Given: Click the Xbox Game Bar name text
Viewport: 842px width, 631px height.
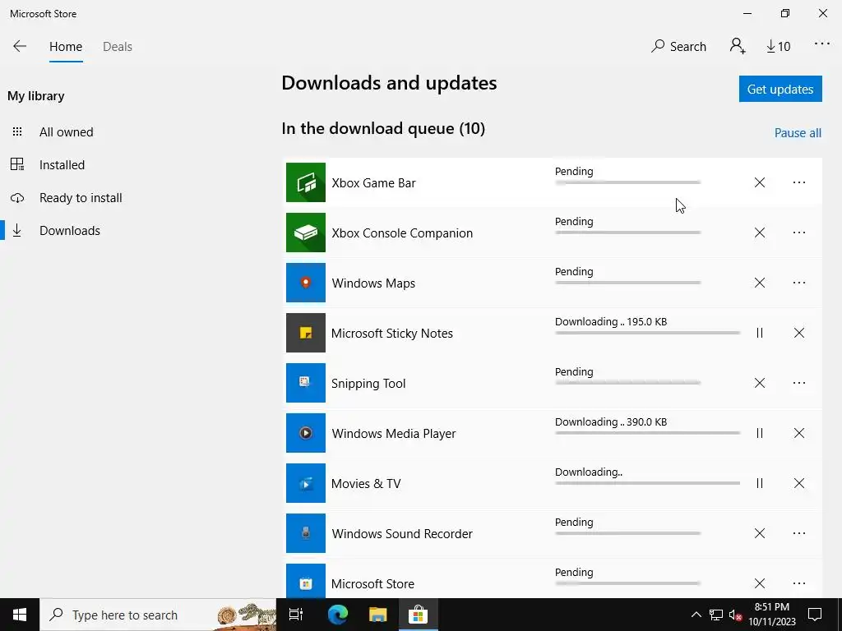Looking at the screenshot, I should pos(374,183).
